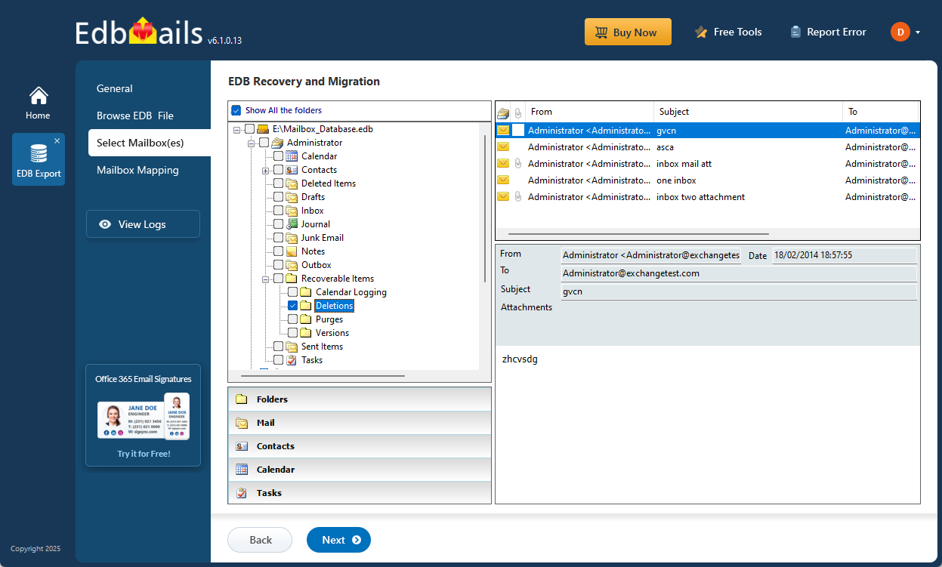Click the Next button
This screenshot has width=942, height=567.
click(x=338, y=540)
